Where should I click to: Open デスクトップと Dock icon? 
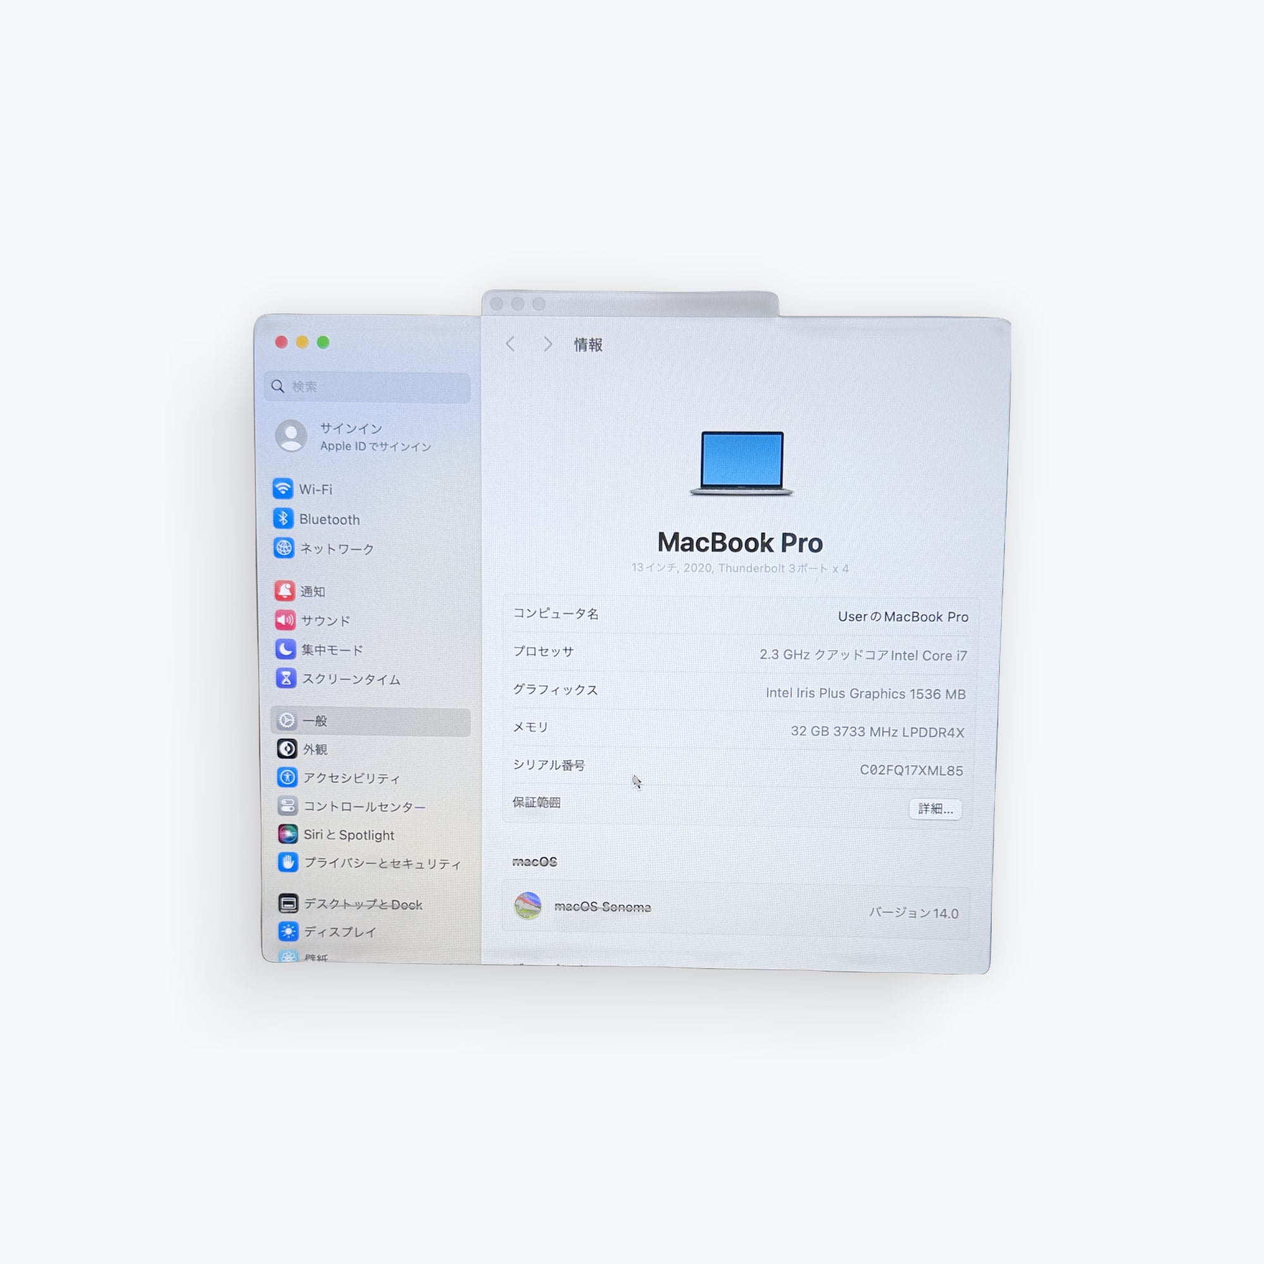click(289, 904)
